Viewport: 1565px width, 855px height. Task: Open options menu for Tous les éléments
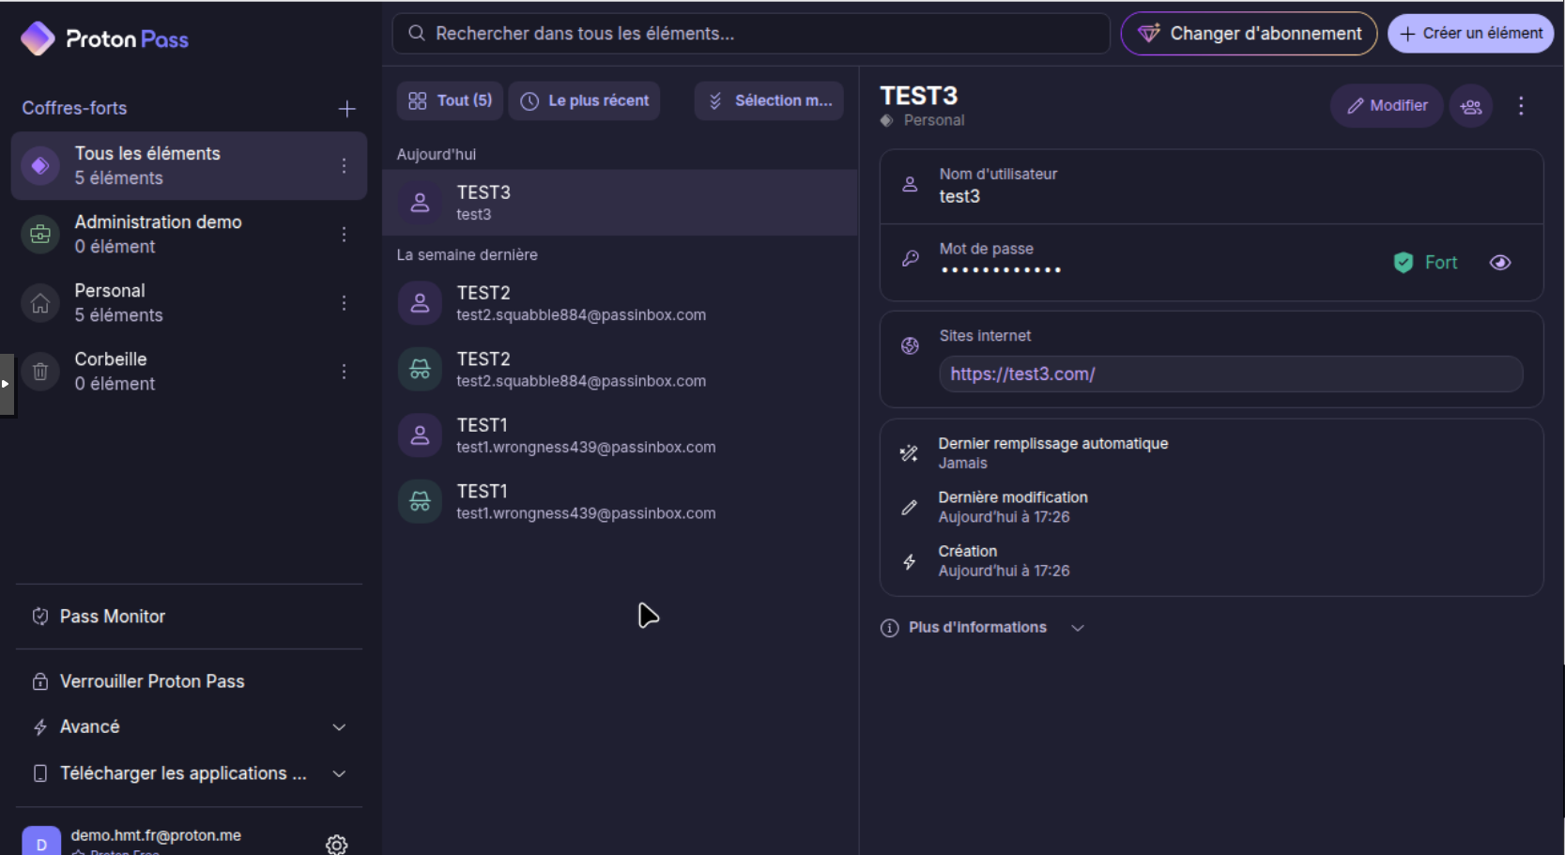(x=345, y=166)
